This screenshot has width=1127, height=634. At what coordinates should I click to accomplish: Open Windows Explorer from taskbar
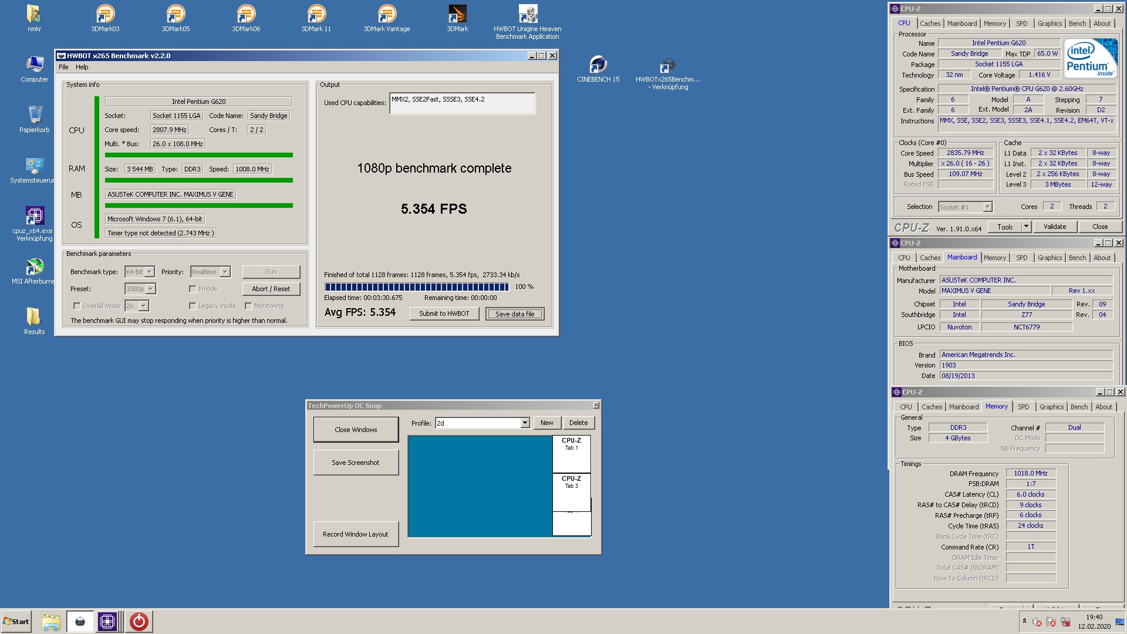tap(51, 622)
